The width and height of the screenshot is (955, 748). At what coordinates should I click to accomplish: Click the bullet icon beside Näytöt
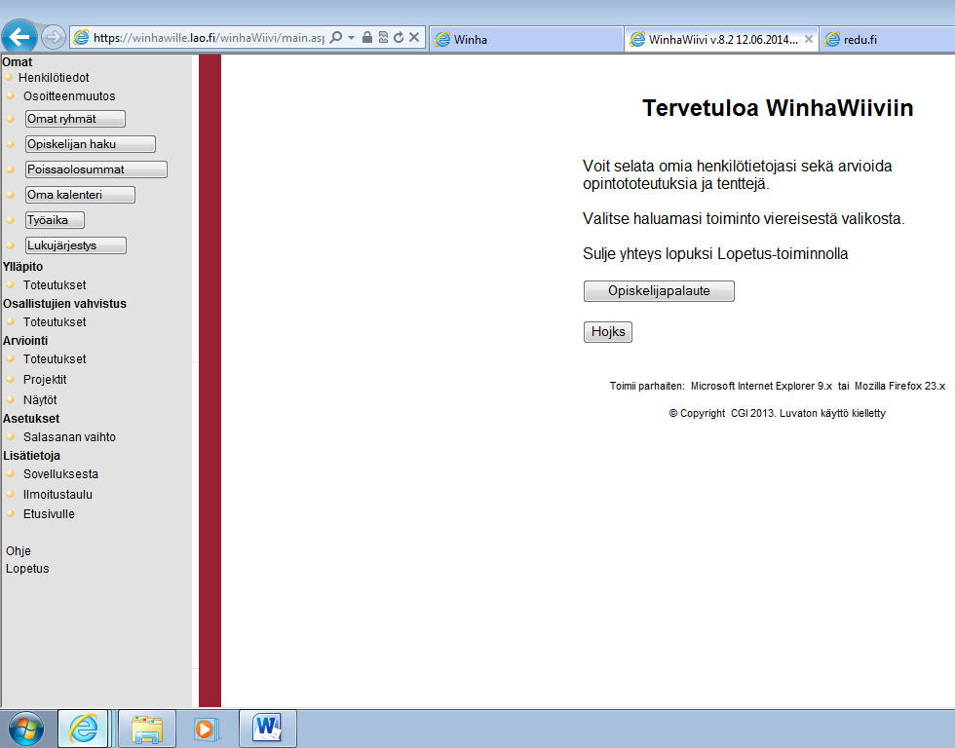(11, 399)
